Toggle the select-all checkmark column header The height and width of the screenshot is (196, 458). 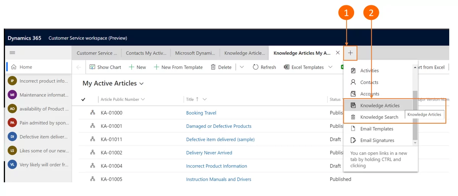pos(83,99)
